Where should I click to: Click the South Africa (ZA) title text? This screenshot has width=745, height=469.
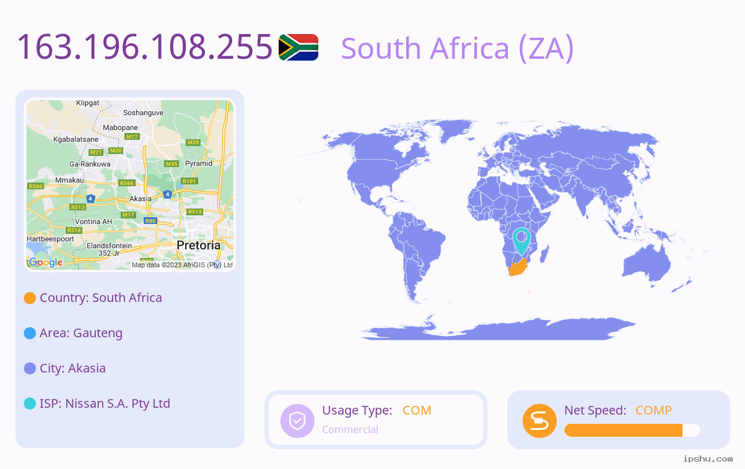(x=458, y=48)
